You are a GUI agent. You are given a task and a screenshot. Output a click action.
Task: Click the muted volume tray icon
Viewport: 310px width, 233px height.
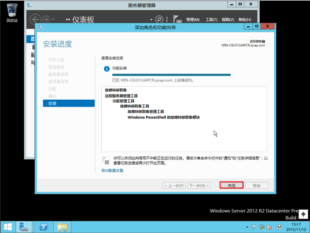[269, 227]
